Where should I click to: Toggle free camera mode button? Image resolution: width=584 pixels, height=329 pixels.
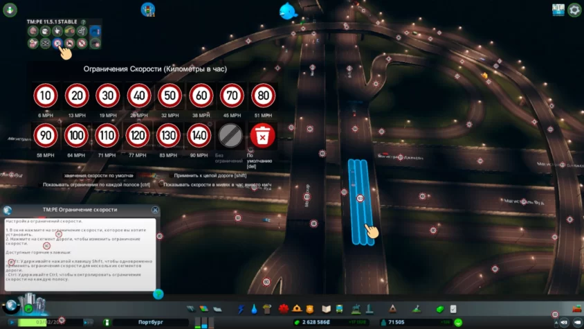(x=577, y=322)
